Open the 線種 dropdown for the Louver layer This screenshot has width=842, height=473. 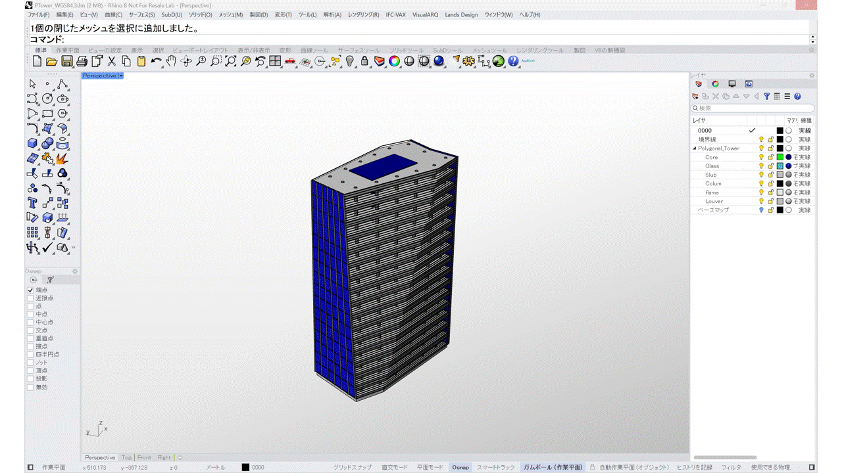[805, 202]
